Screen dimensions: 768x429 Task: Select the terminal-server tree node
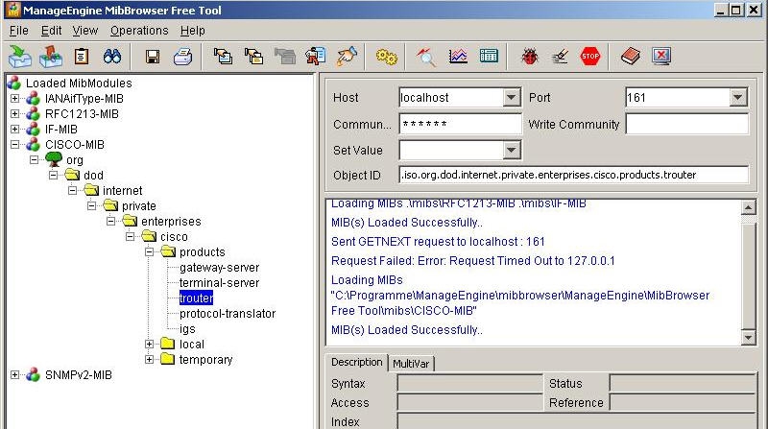tap(219, 282)
